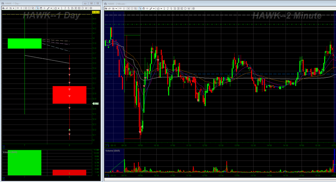
Task: Add horizontal lines tool in 1 Day toolbar
Action: 18,8
